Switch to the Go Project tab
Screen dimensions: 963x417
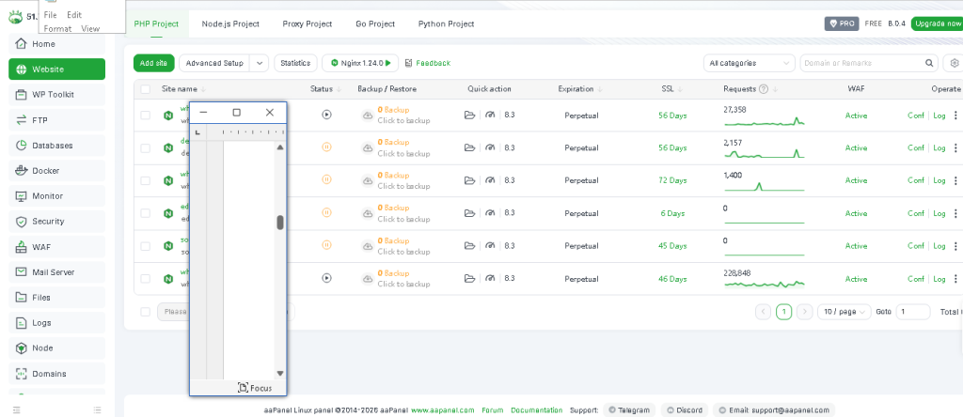click(x=375, y=23)
